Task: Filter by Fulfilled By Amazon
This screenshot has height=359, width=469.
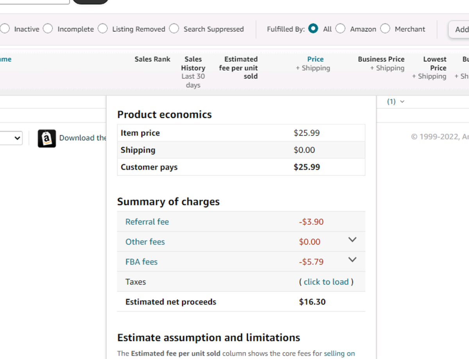Action: (341, 29)
